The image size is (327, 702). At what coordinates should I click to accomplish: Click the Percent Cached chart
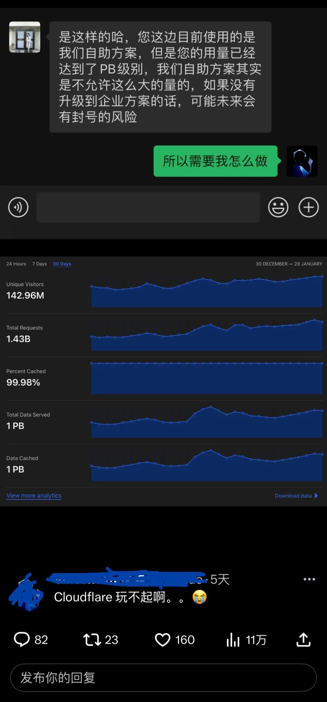click(x=207, y=378)
